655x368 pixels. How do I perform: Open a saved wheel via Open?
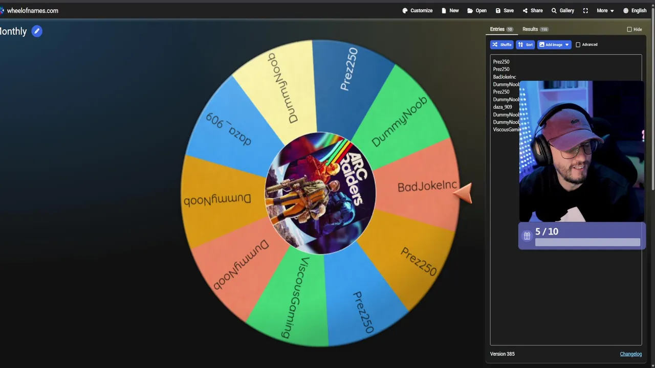tap(476, 10)
